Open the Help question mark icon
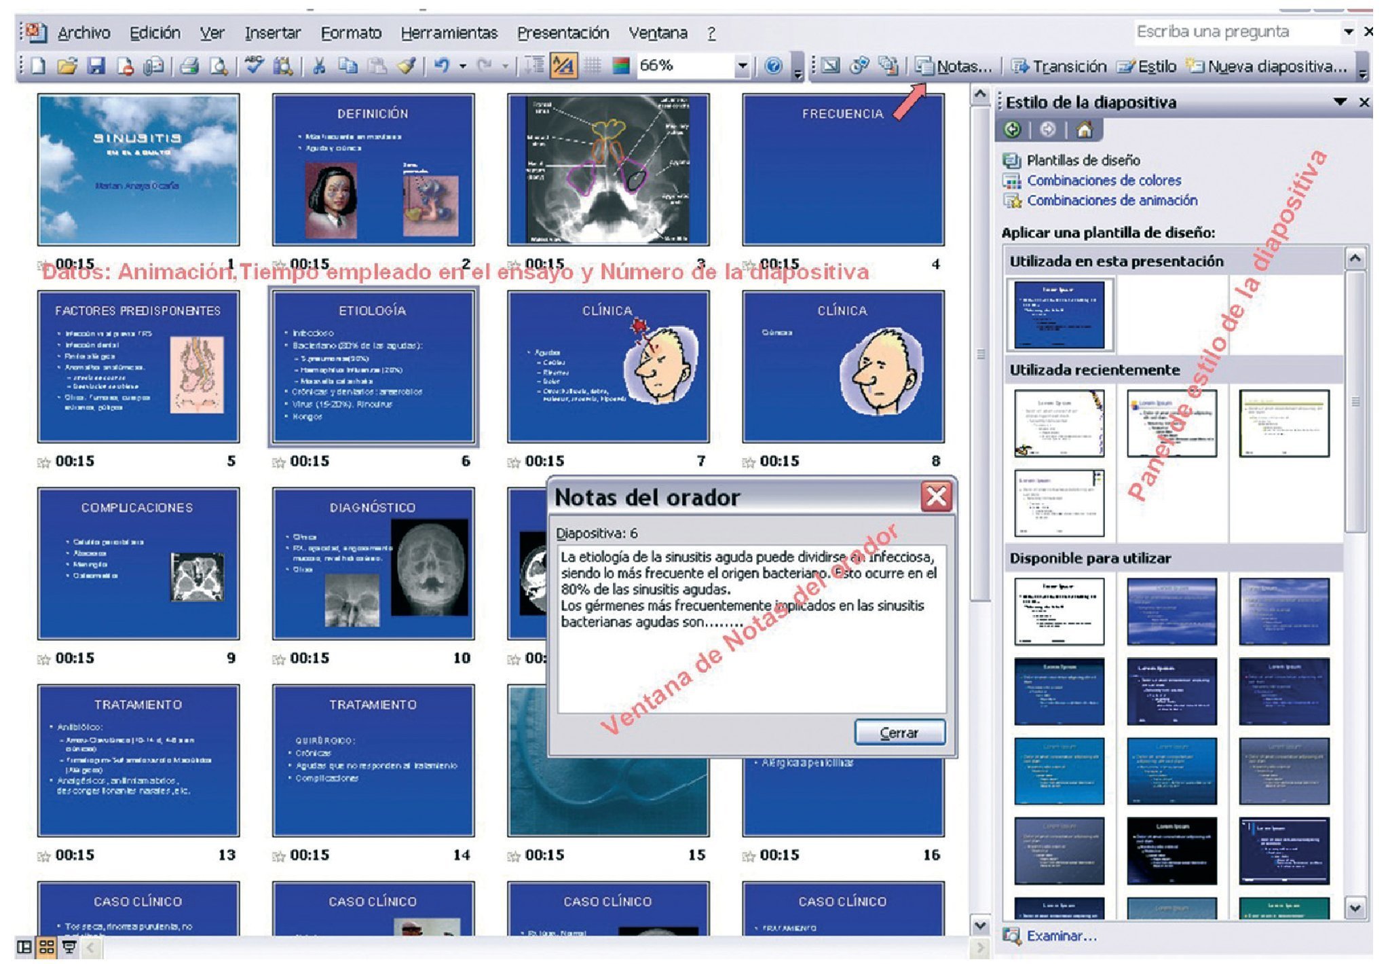Screen dimensions: 1388x964 [773, 66]
